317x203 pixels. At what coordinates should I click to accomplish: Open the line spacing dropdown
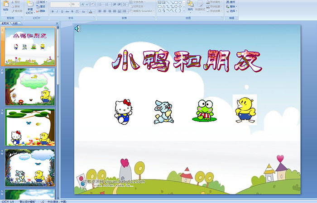125,4
